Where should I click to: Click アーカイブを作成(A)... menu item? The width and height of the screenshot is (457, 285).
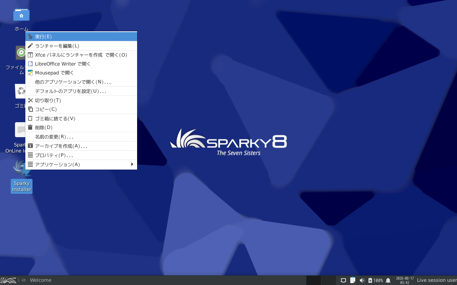click(x=81, y=146)
